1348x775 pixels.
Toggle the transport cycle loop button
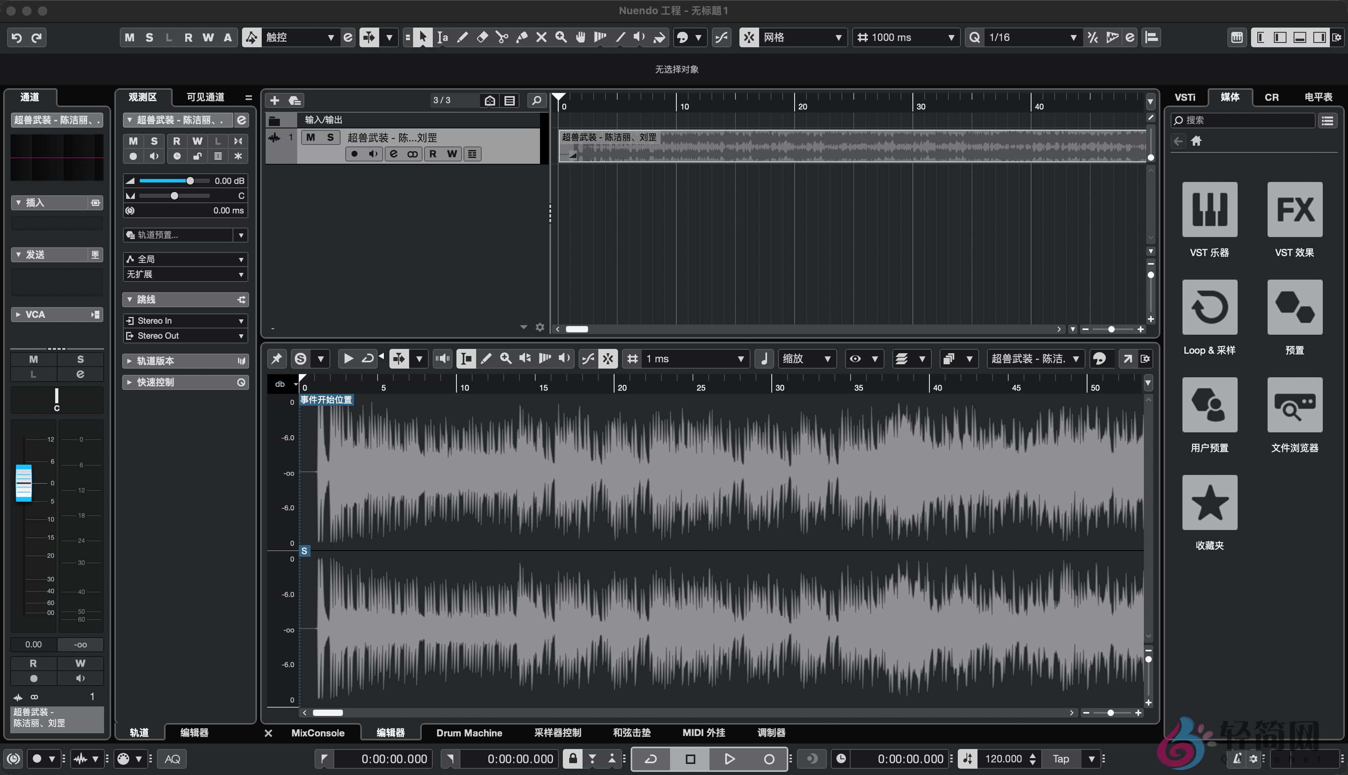(650, 759)
